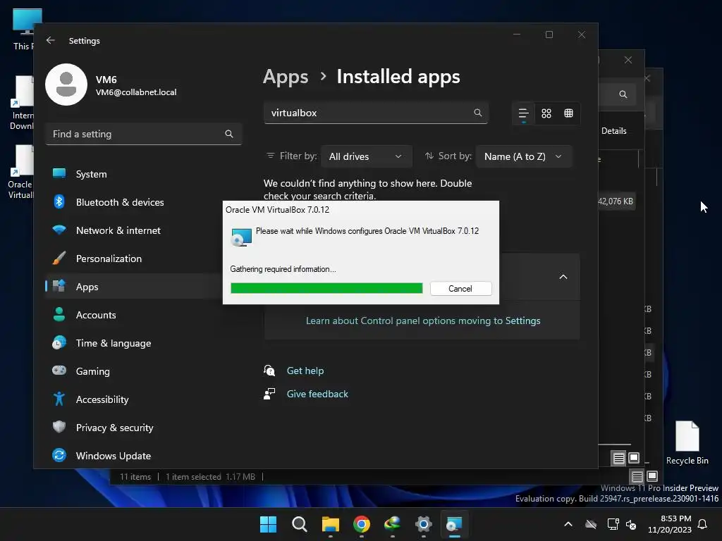Open Internet Download Manager taskbar icon

coord(392,524)
